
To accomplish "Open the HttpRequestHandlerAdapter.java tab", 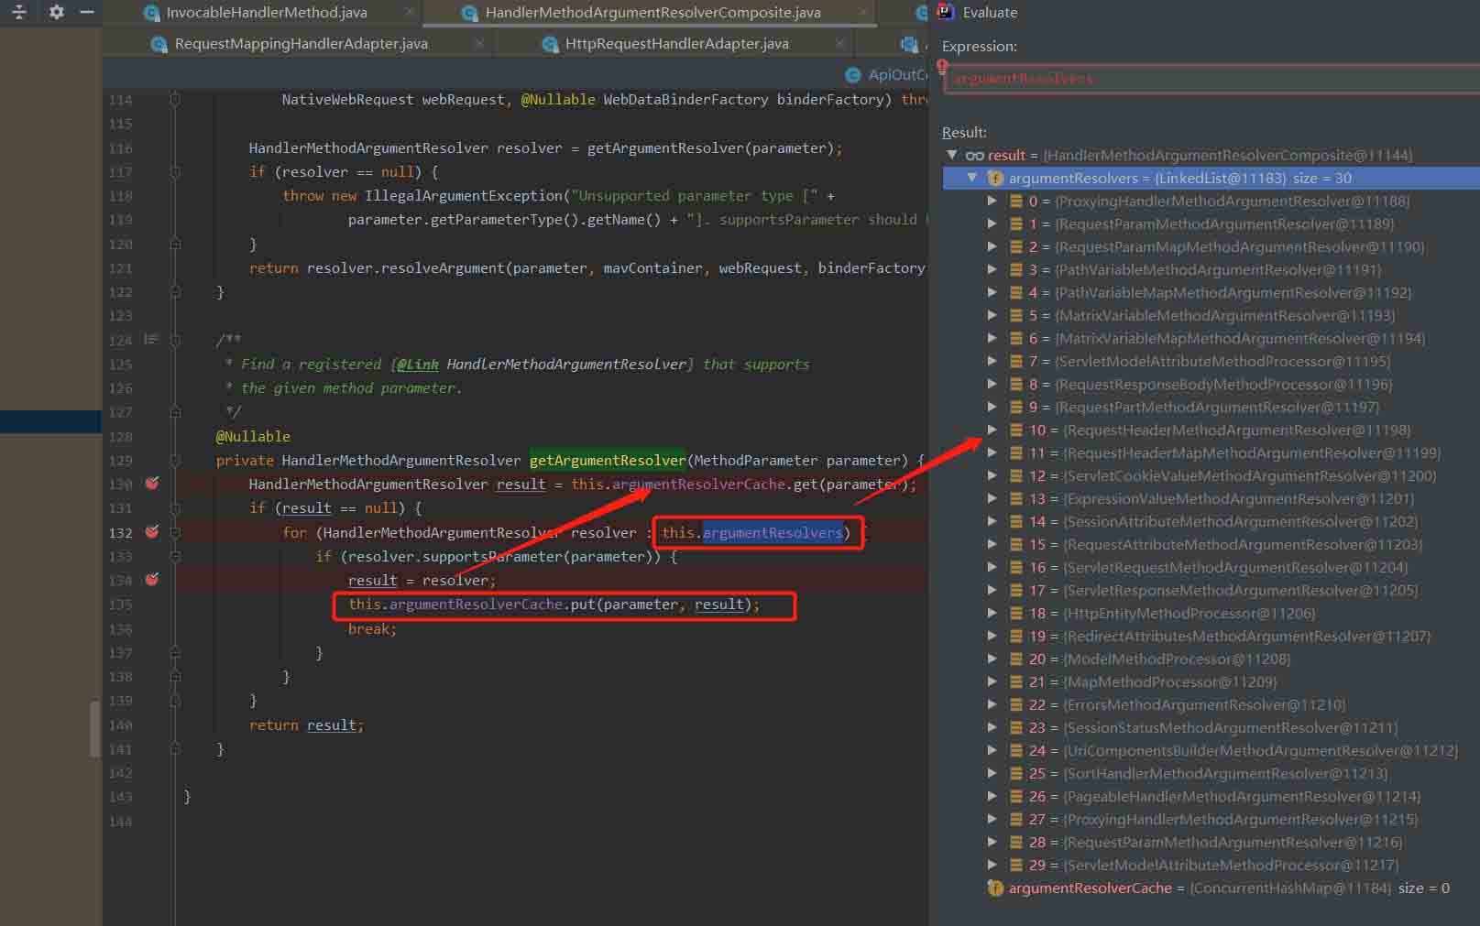I will [x=676, y=43].
